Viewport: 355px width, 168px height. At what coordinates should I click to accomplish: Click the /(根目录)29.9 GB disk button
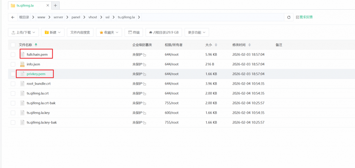click(164, 32)
